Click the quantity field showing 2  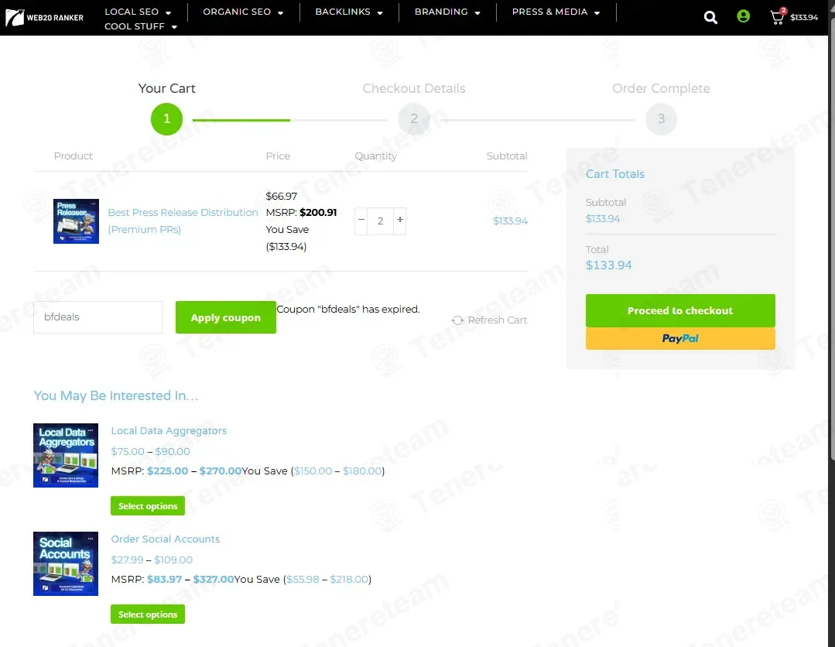pos(380,221)
